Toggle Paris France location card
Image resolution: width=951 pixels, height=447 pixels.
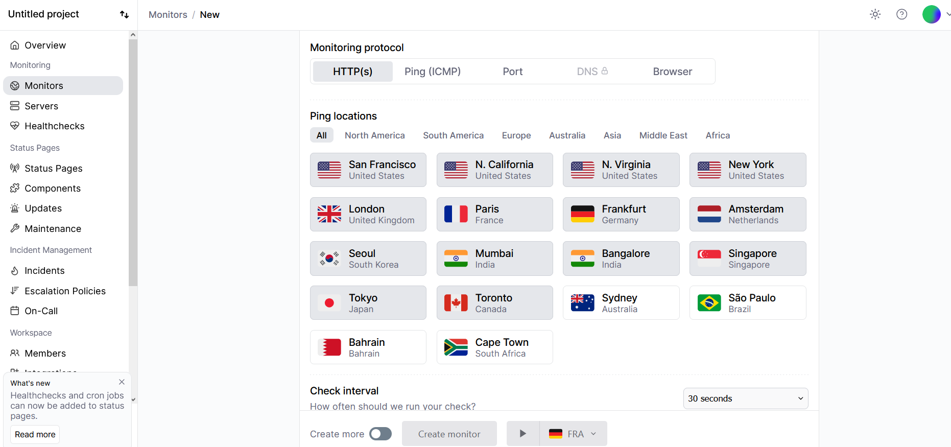point(494,214)
